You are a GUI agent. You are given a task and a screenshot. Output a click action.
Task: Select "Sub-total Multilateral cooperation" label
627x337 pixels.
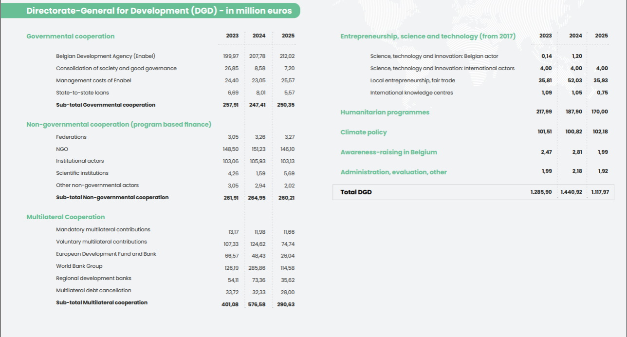(x=102, y=302)
